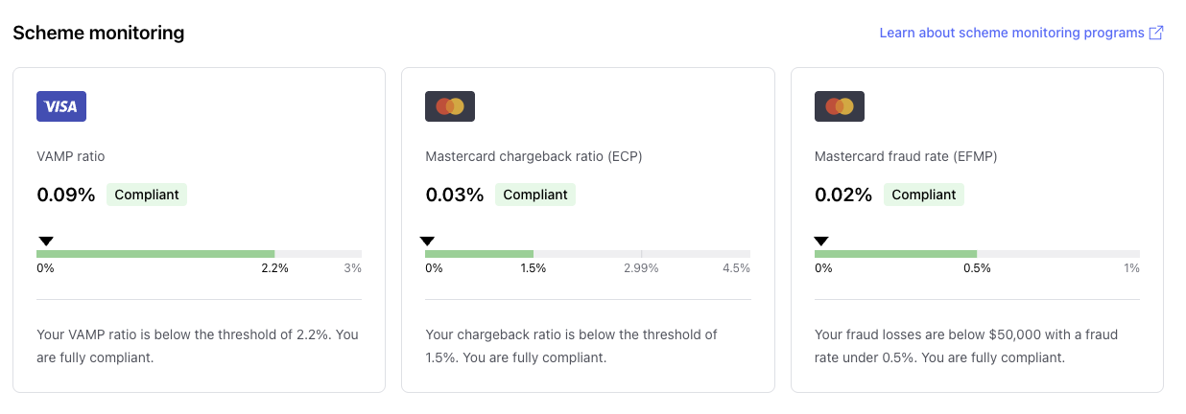Screen dimensions: 1186x414
Task: Click the Mastercard logo on chargeback card
Action: click(450, 106)
